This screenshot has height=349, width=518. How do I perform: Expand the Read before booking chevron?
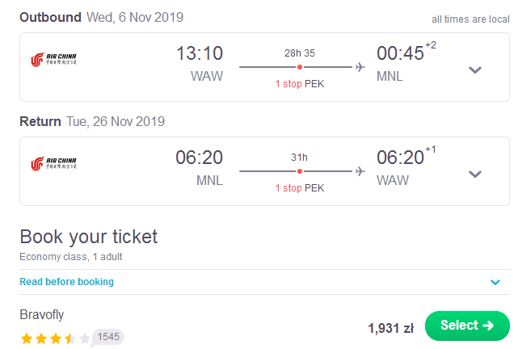(495, 282)
